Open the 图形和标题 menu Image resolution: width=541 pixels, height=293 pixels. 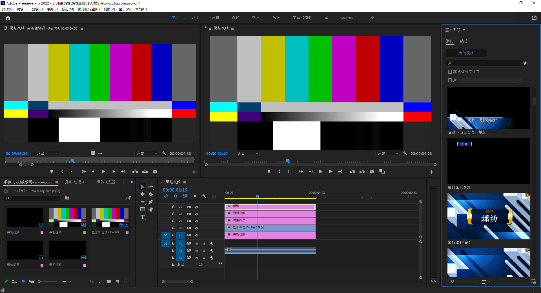point(89,9)
